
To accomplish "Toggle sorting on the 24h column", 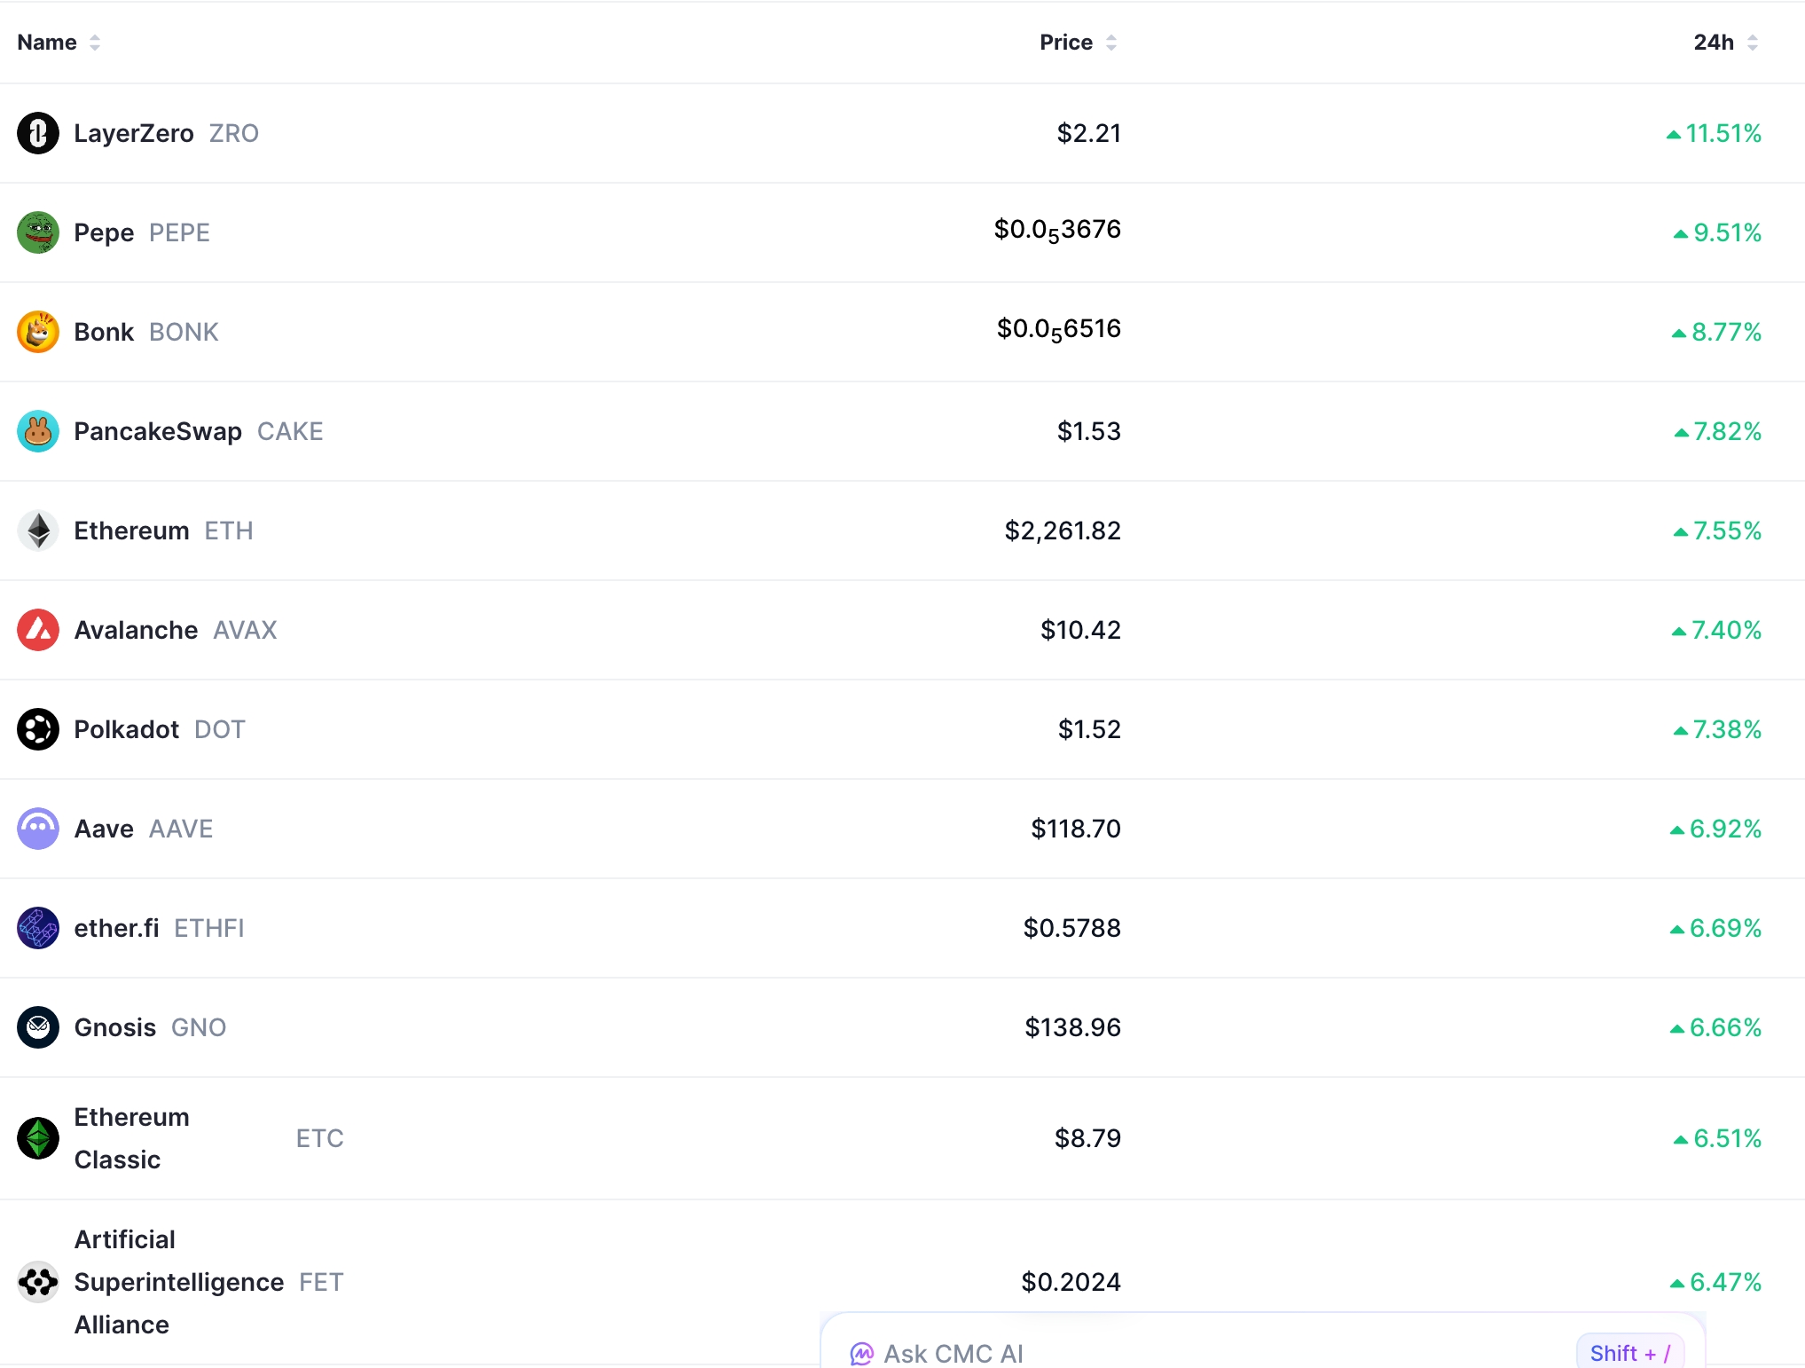I will click(x=1750, y=42).
